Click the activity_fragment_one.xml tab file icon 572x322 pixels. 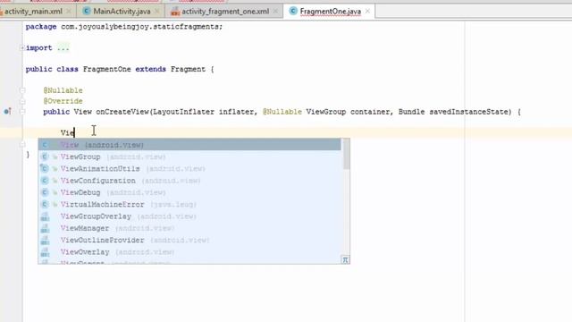[175, 12]
